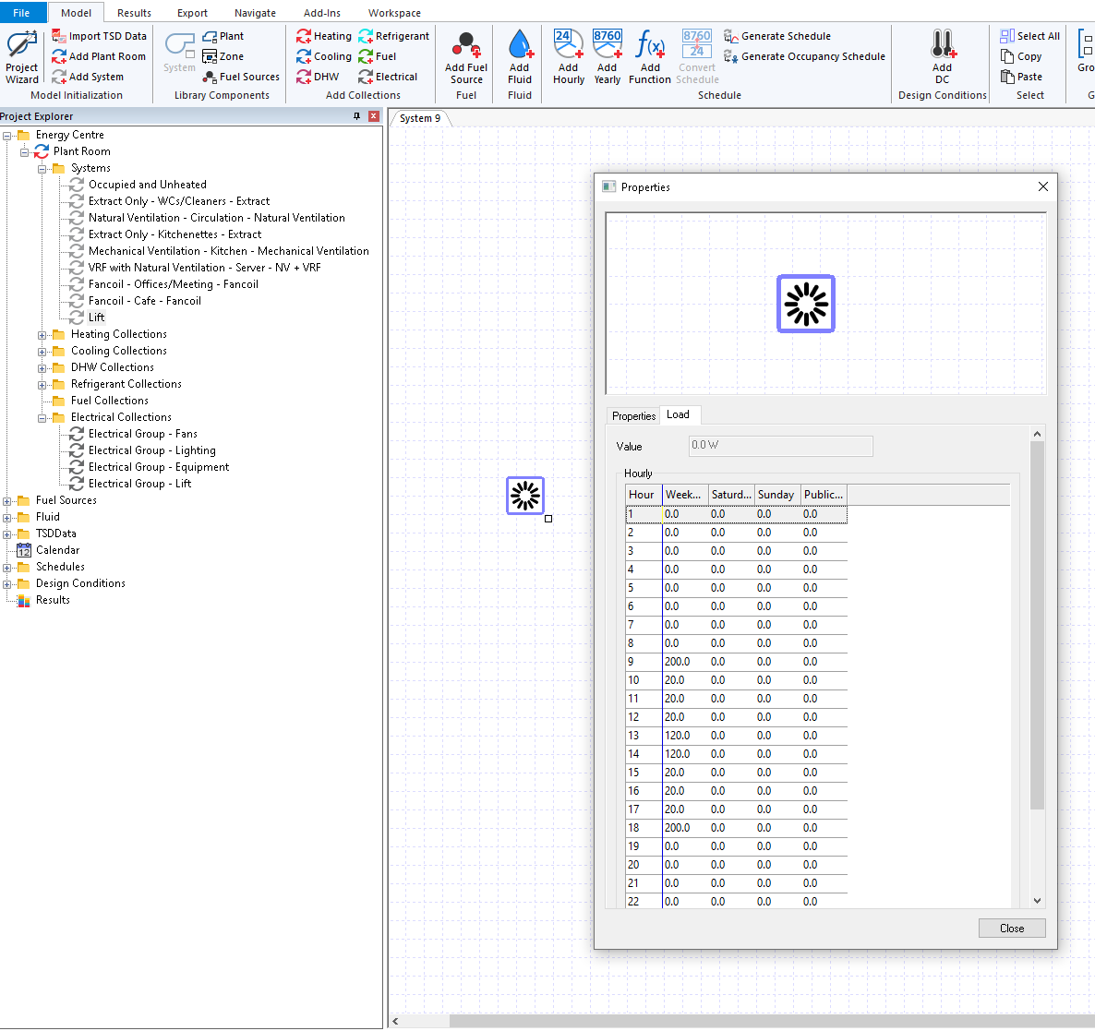Screen dimensions: 1095x1031
Task: Click Import TSD Data
Action: pos(99,36)
